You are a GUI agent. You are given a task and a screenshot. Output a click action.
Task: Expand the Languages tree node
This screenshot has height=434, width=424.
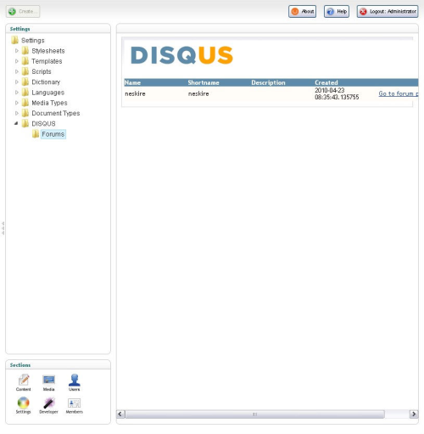17,93
